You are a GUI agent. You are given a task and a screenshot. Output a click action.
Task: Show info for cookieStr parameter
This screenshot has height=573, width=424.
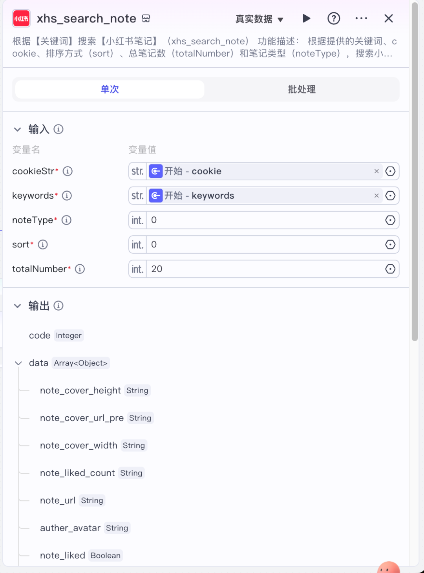coord(68,171)
